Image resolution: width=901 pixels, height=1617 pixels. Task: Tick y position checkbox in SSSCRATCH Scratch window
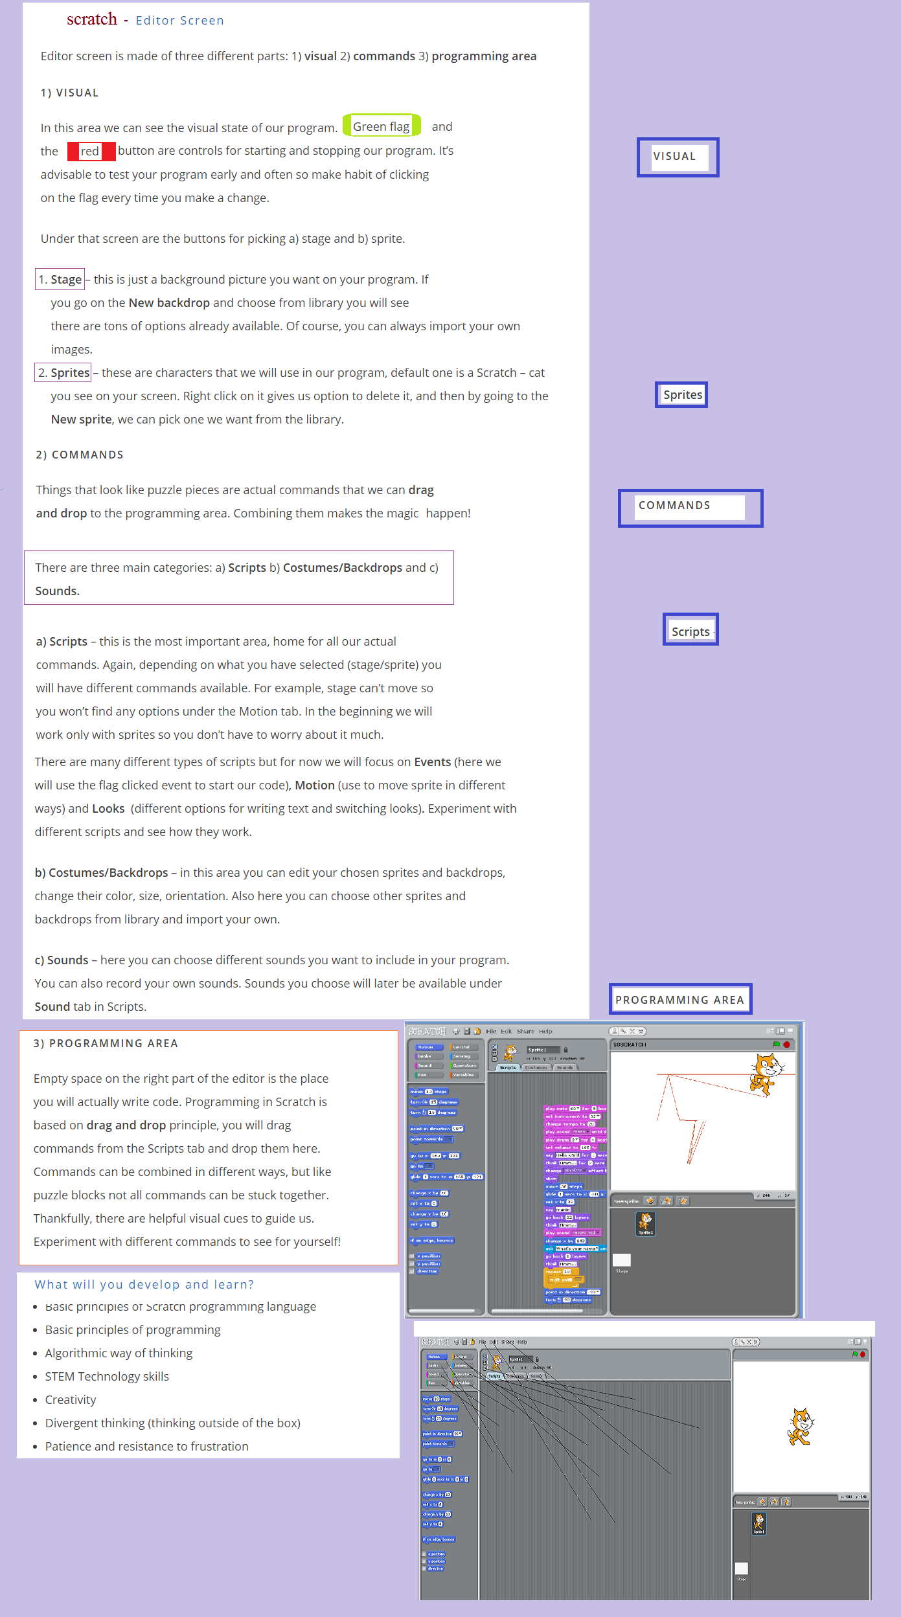tap(411, 1263)
